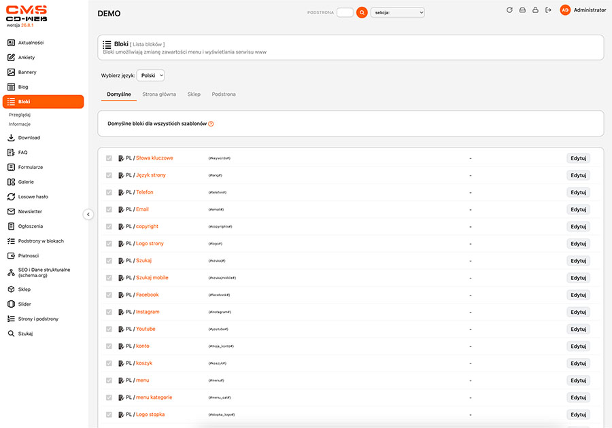The height and width of the screenshot is (428, 612).
Task: Click the Podstrona number input field
Action: tap(345, 12)
